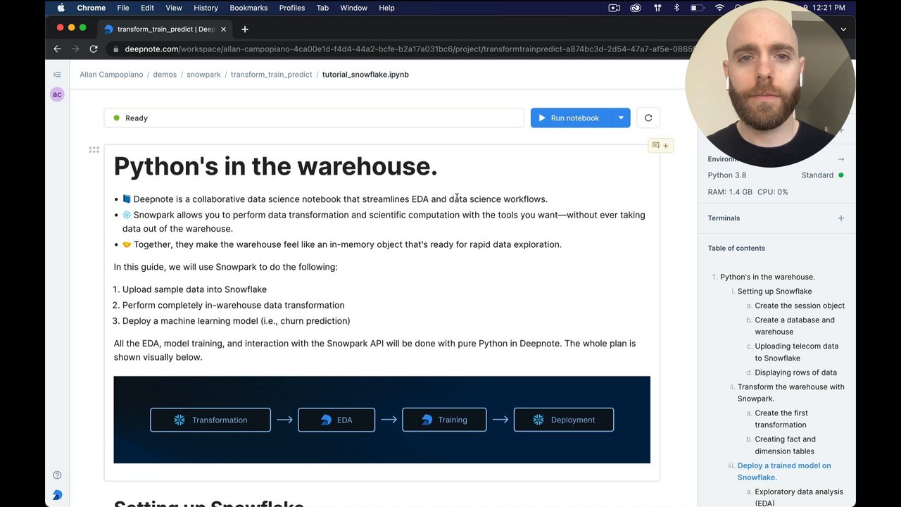
Task: Open Allan Campopiano workspace breadcrumb
Action: [x=111, y=74]
